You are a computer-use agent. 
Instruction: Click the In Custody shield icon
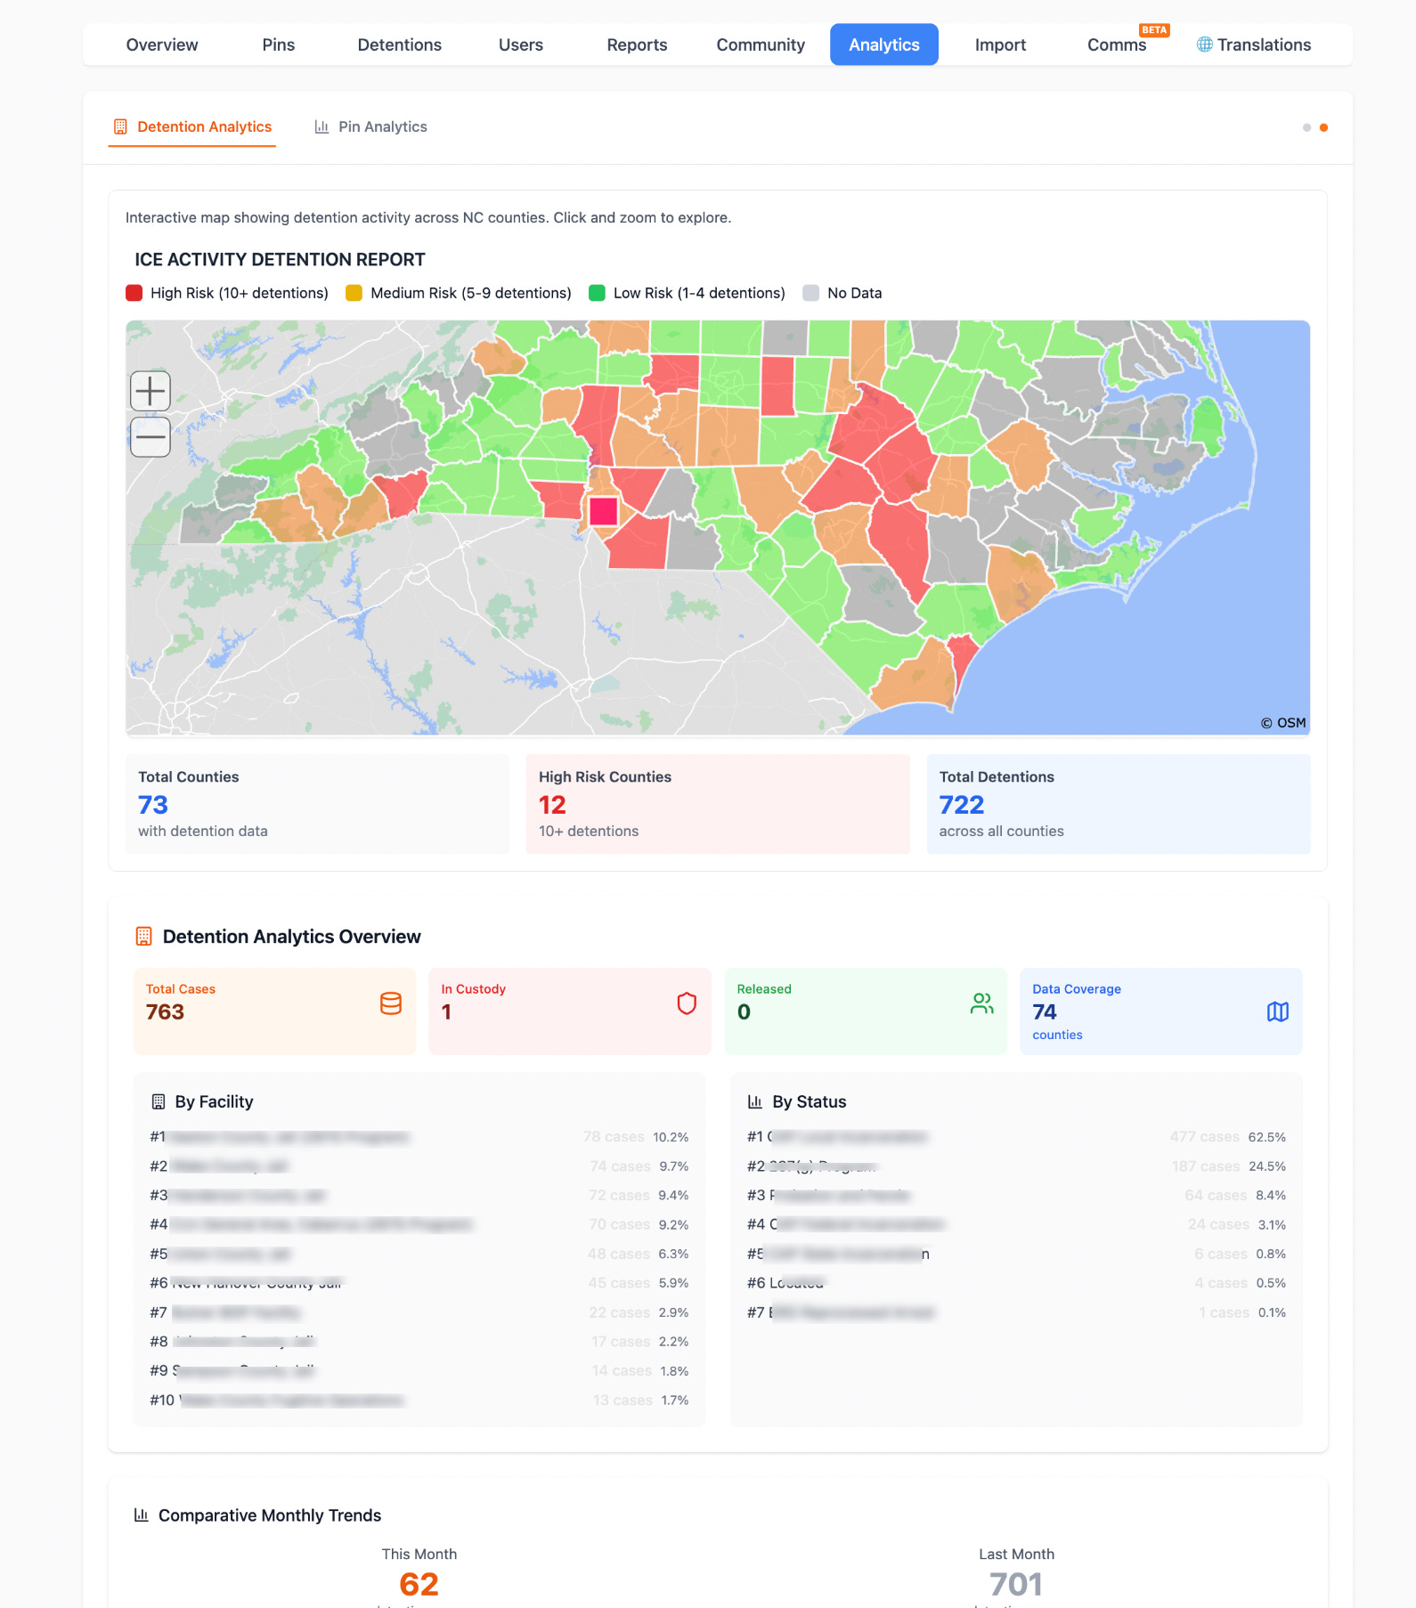[x=686, y=1003]
